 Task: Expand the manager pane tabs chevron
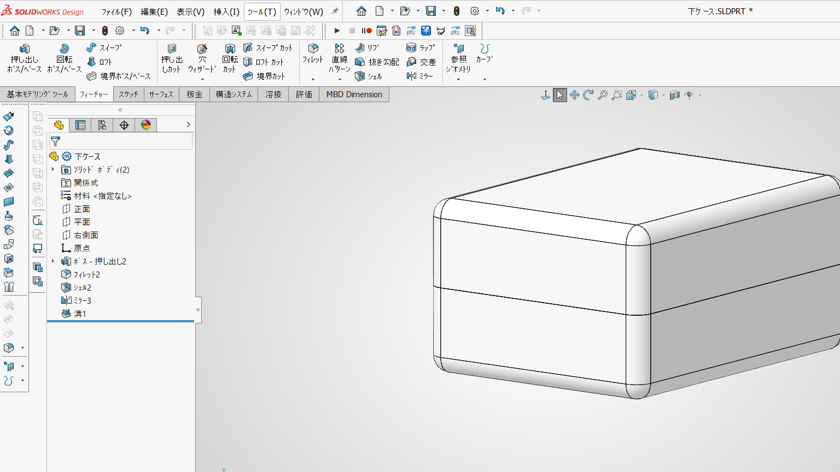(188, 125)
